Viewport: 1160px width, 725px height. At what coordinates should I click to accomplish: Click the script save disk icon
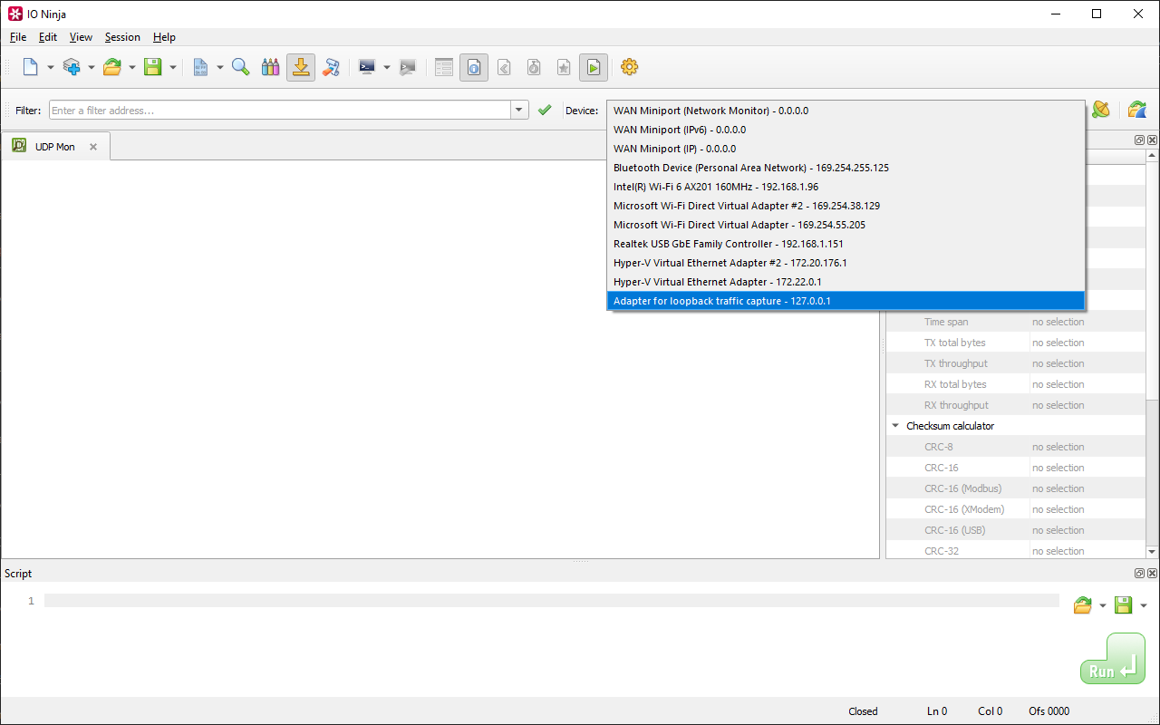click(x=1123, y=605)
